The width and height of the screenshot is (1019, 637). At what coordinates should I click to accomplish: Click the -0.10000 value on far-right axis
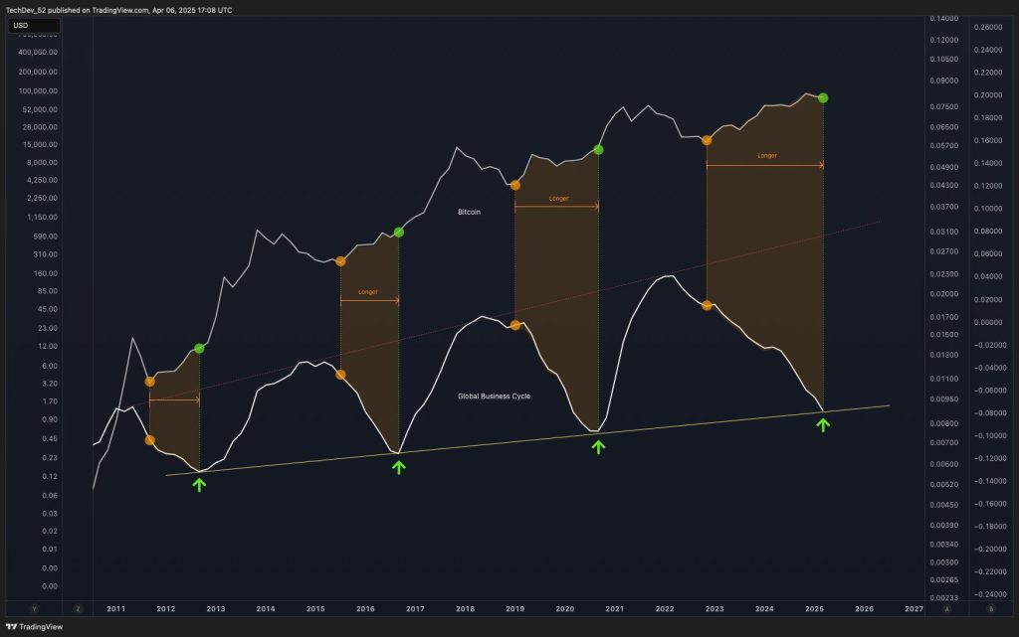(x=988, y=436)
